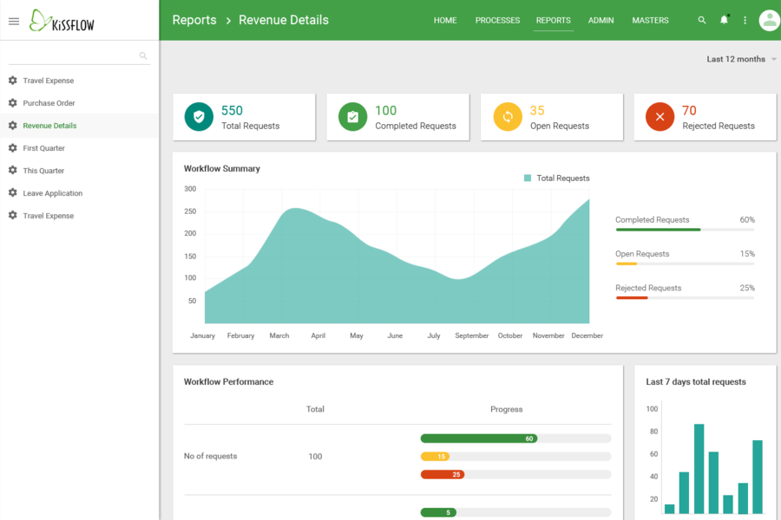Open the Leave Application report
This screenshot has height=520, width=781.
(52, 193)
